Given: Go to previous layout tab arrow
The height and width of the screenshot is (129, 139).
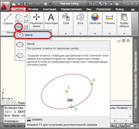Looking at the screenshot, I should click(x=6, y=103).
